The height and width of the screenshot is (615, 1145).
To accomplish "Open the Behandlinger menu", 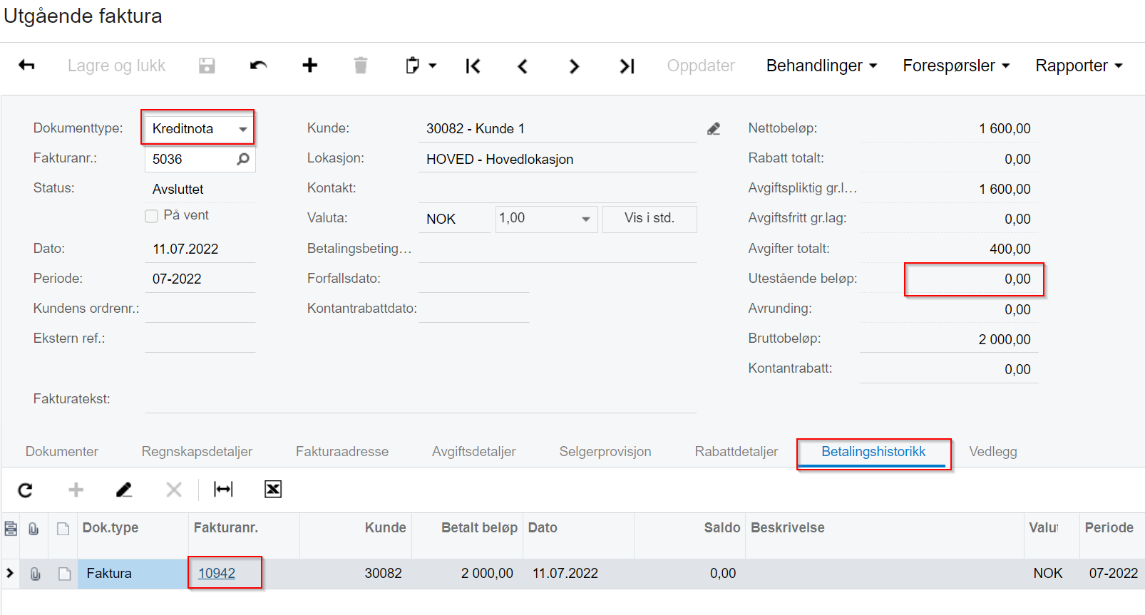I will (x=821, y=66).
